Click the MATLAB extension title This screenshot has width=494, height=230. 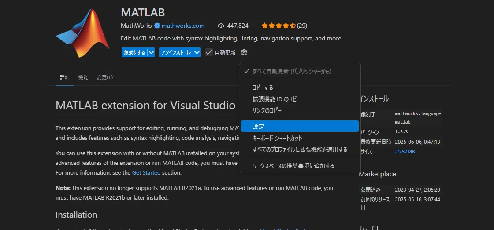coord(143,12)
